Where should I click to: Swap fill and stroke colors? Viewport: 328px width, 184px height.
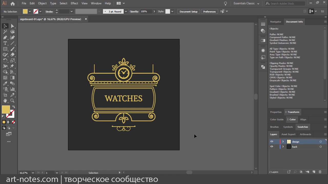tap(14, 107)
